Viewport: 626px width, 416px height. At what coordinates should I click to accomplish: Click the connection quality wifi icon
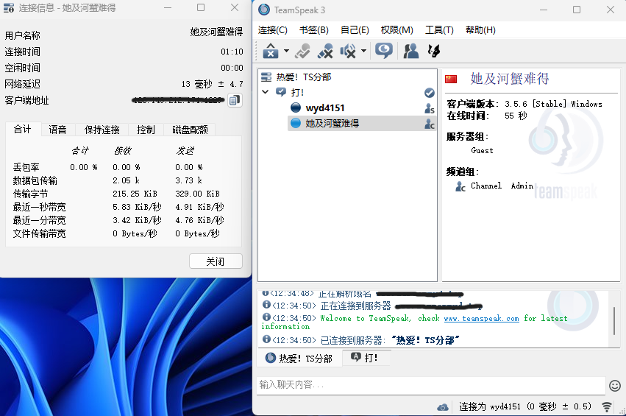coord(606,407)
